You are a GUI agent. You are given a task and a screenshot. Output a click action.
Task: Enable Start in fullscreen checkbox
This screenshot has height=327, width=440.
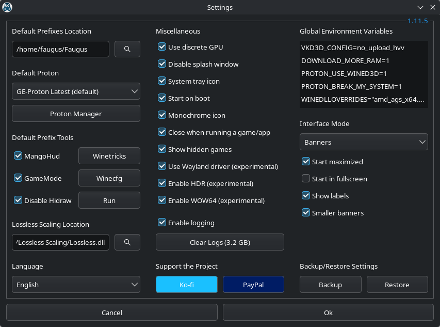pyautogui.click(x=306, y=179)
